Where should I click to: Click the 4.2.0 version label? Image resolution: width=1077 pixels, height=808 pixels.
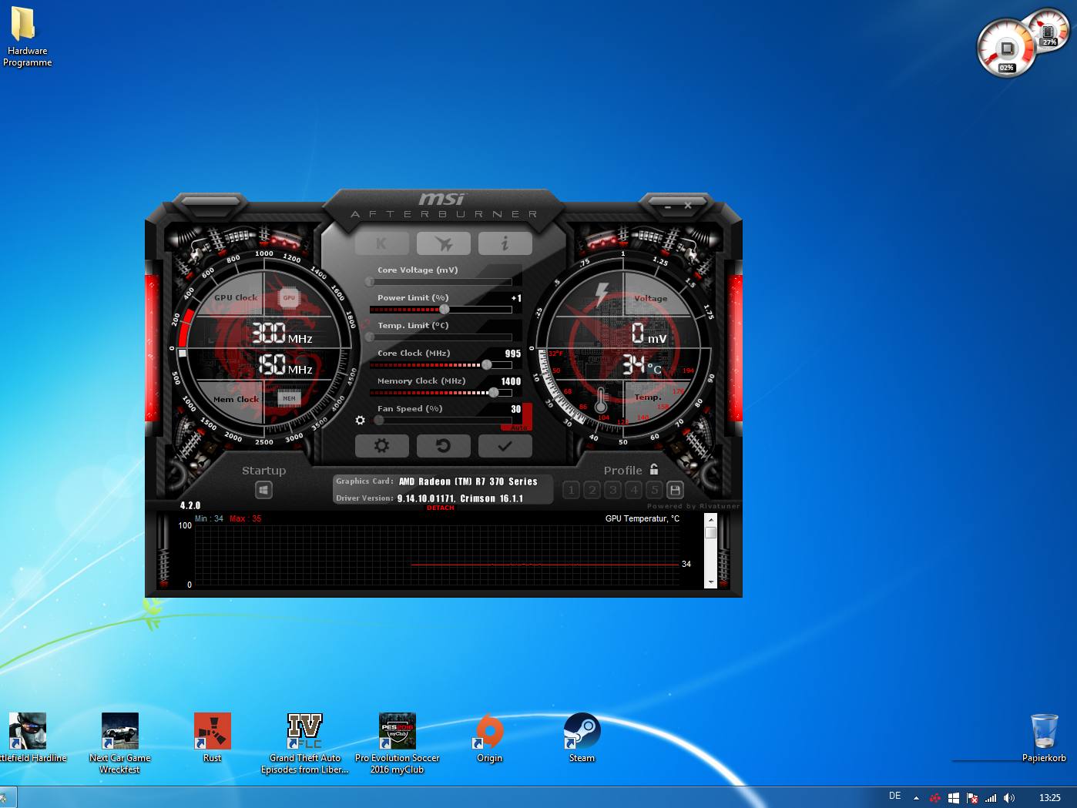tap(190, 505)
